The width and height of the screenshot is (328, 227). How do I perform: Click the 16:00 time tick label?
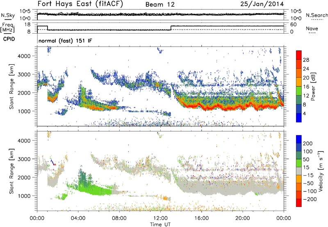[201, 218]
